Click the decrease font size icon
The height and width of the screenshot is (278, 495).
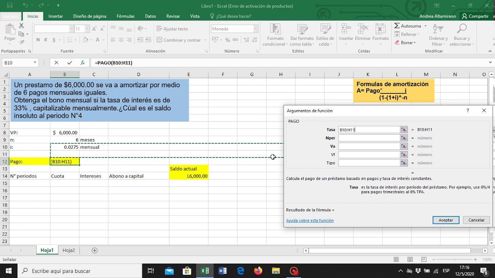point(102,29)
